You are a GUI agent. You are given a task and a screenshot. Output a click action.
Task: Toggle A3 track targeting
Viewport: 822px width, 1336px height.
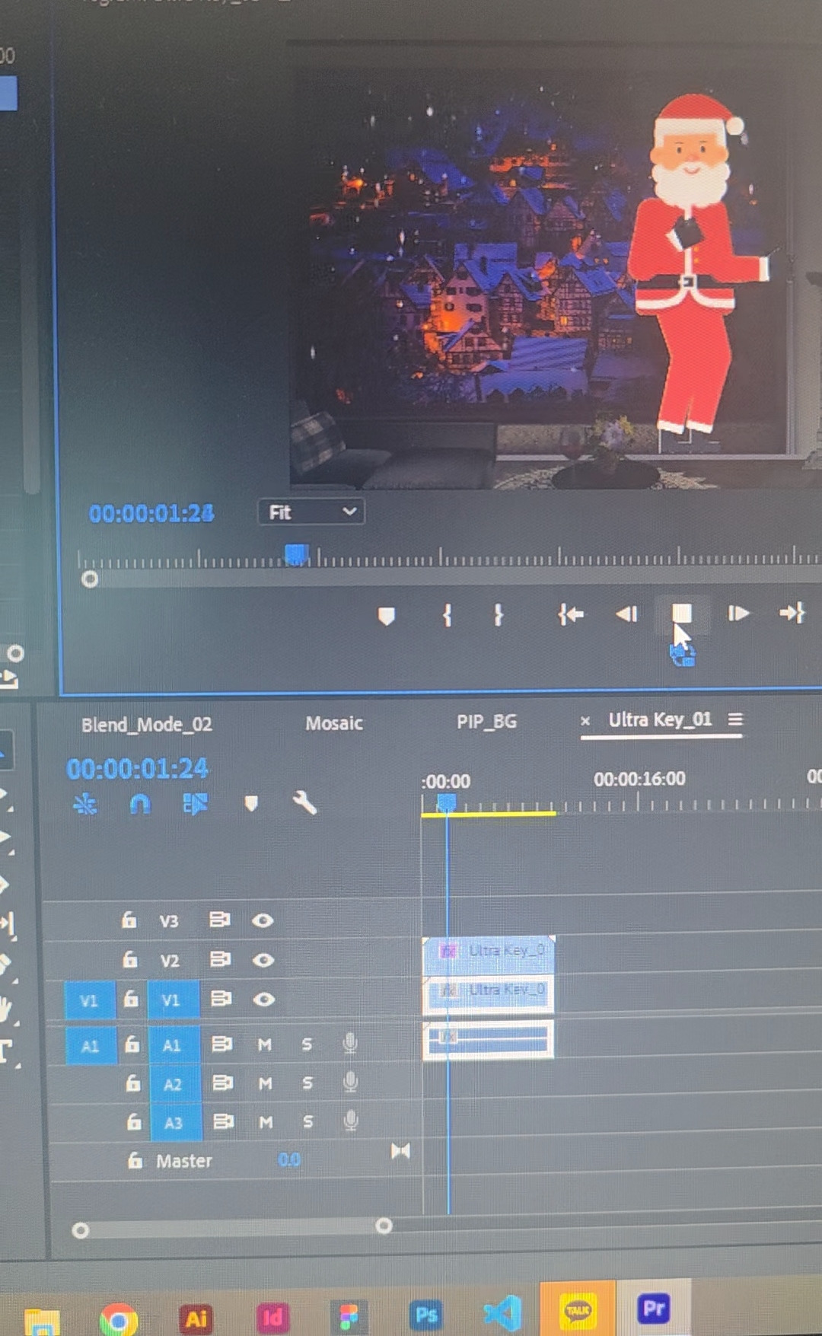[x=174, y=1123]
